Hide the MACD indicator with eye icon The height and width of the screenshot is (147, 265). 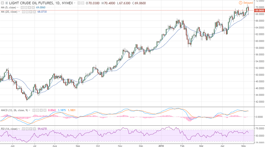pyautogui.click(x=34, y=110)
